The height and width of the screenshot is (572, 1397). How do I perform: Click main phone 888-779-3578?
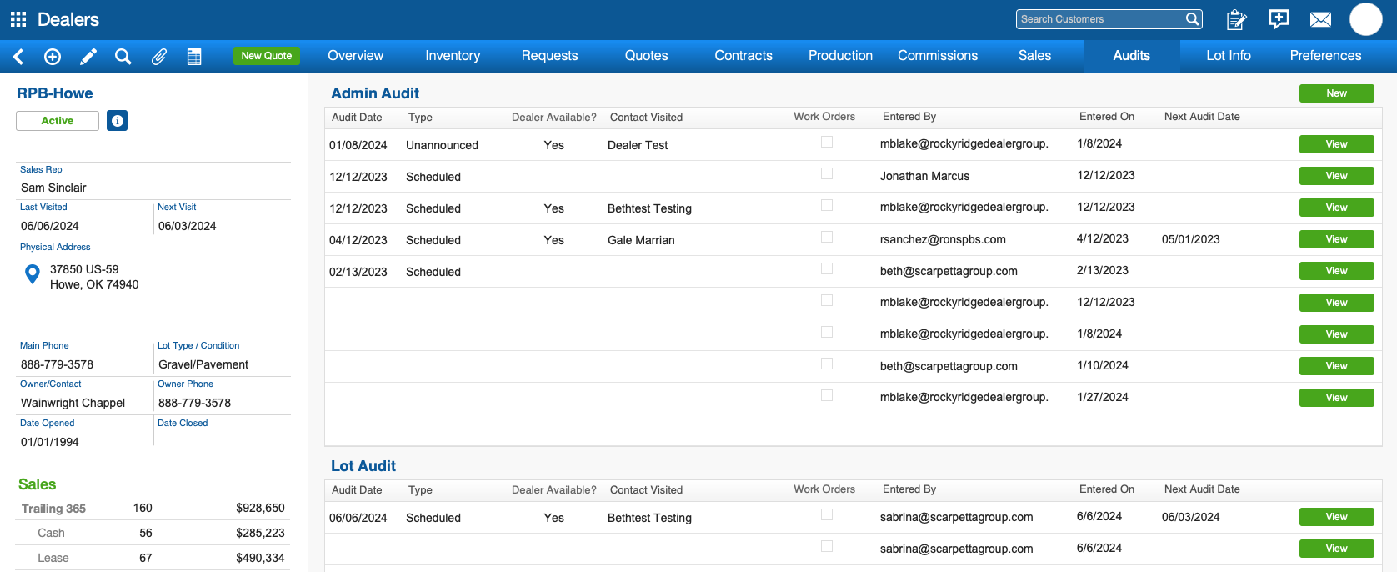pos(57,364)
